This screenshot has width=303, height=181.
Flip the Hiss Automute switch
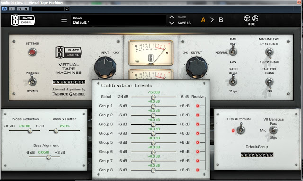click(x=241, y=129)
